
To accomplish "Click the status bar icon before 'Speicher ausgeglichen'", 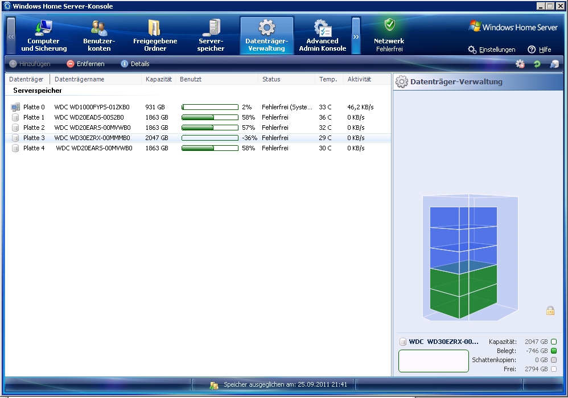I will (x=214, y=385).
